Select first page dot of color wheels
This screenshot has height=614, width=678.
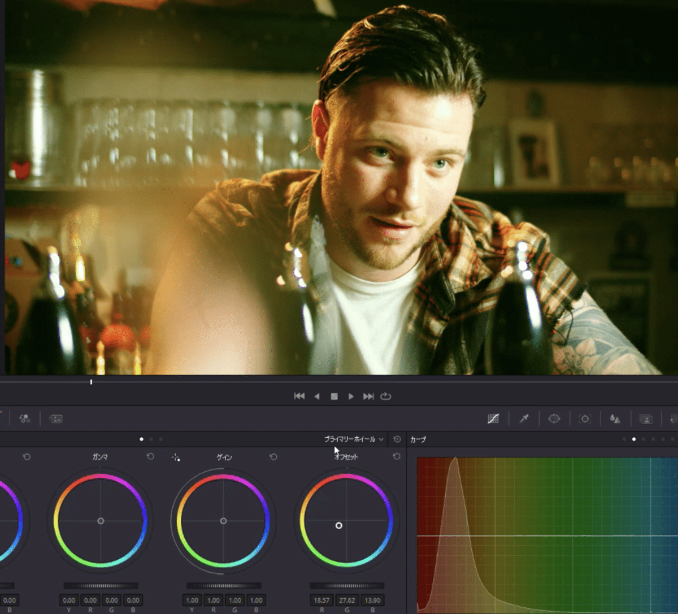click(141, 439)
